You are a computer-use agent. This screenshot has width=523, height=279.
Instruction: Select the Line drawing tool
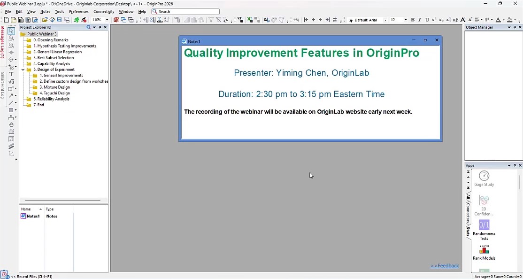[x=11, y=103]
